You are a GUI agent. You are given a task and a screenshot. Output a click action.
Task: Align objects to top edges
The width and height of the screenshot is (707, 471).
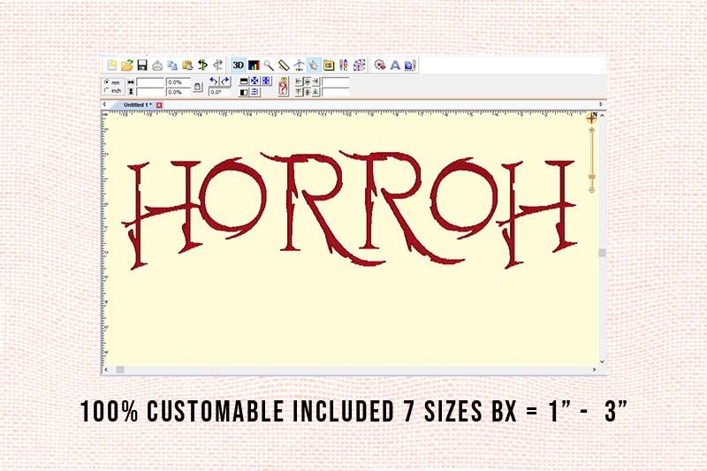(299, 93)
